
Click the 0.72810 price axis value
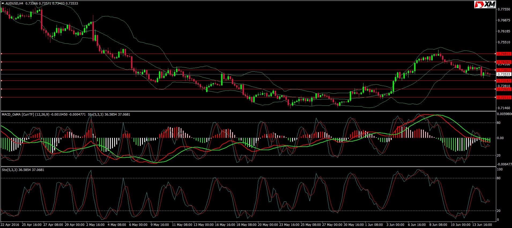click(x=504, y=86)
